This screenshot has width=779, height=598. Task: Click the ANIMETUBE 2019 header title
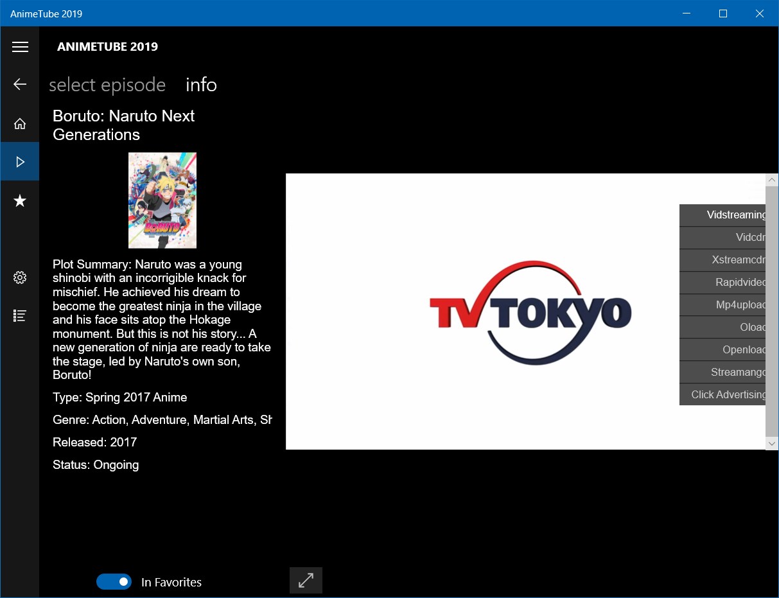[107, 46]
